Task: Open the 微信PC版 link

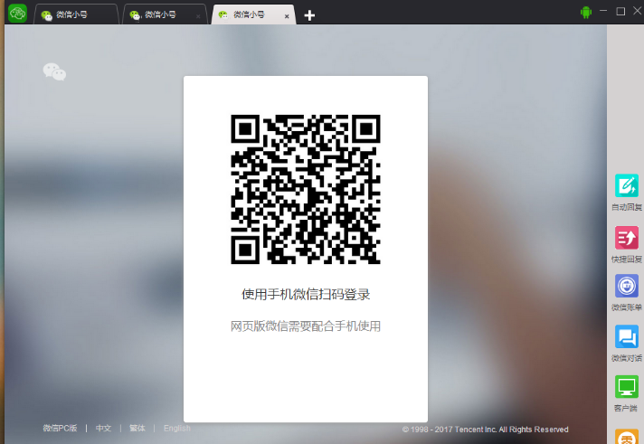Action: coord(60,429)
